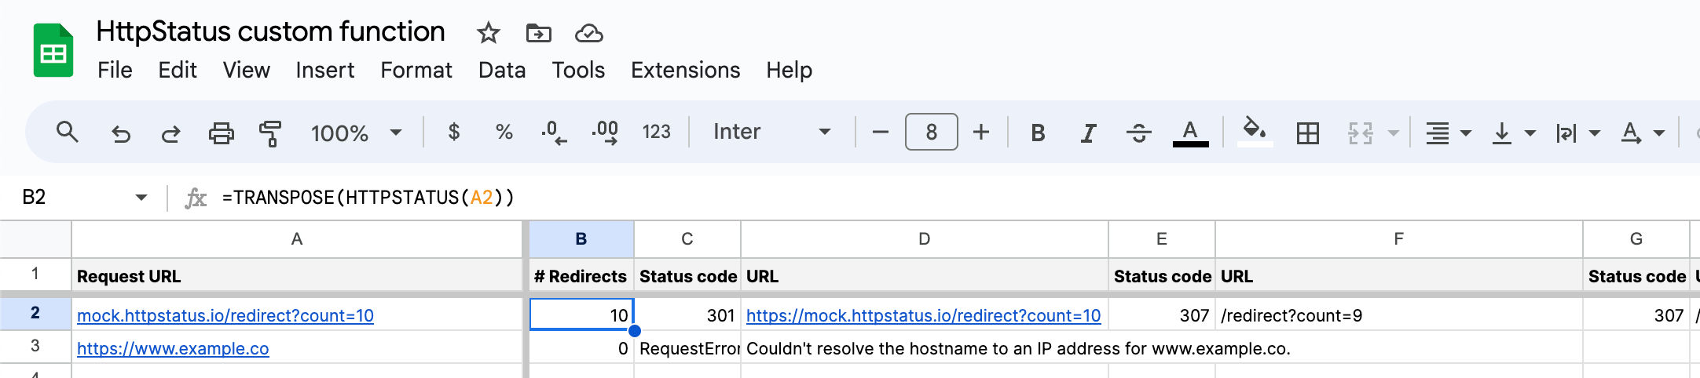Open the borders tool

1308,133
